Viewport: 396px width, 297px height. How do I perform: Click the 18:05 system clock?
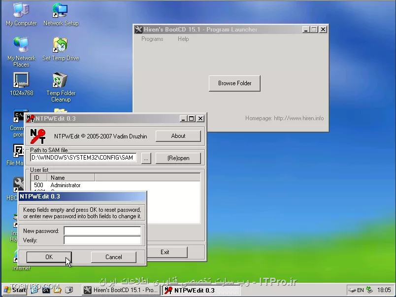pos(384,290)
